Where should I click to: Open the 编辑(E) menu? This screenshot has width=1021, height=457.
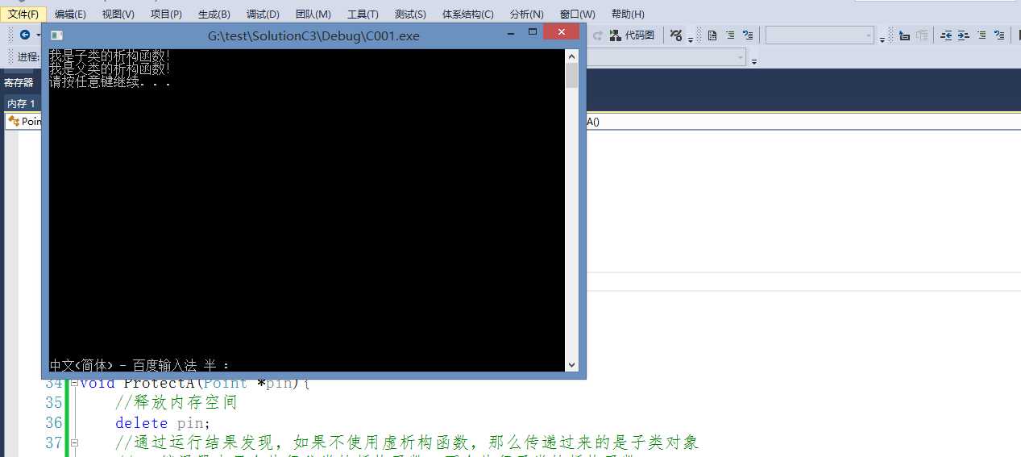point(70,15)
